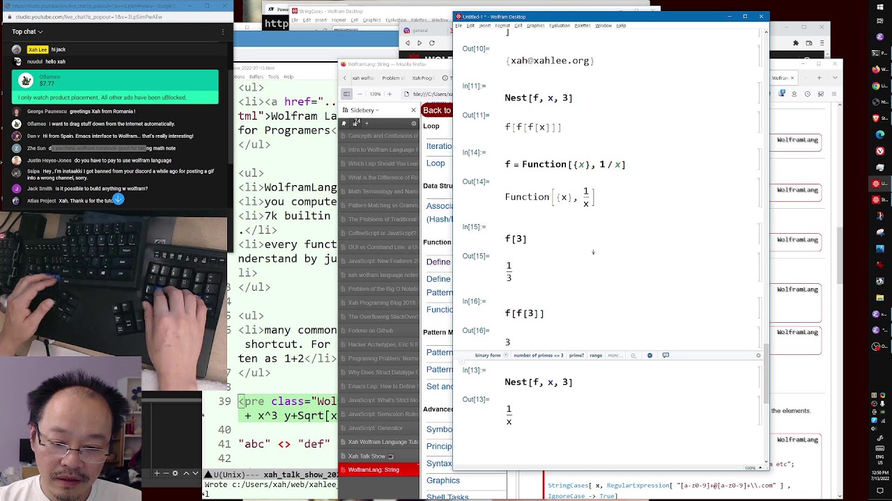Click Xah Lee's avatar in chat
This screenshot has width=892, height=501.
click(17, 49)
